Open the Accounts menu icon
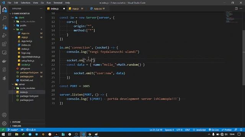The height and width of the screenshot is (137, 245). pos(4,115)
